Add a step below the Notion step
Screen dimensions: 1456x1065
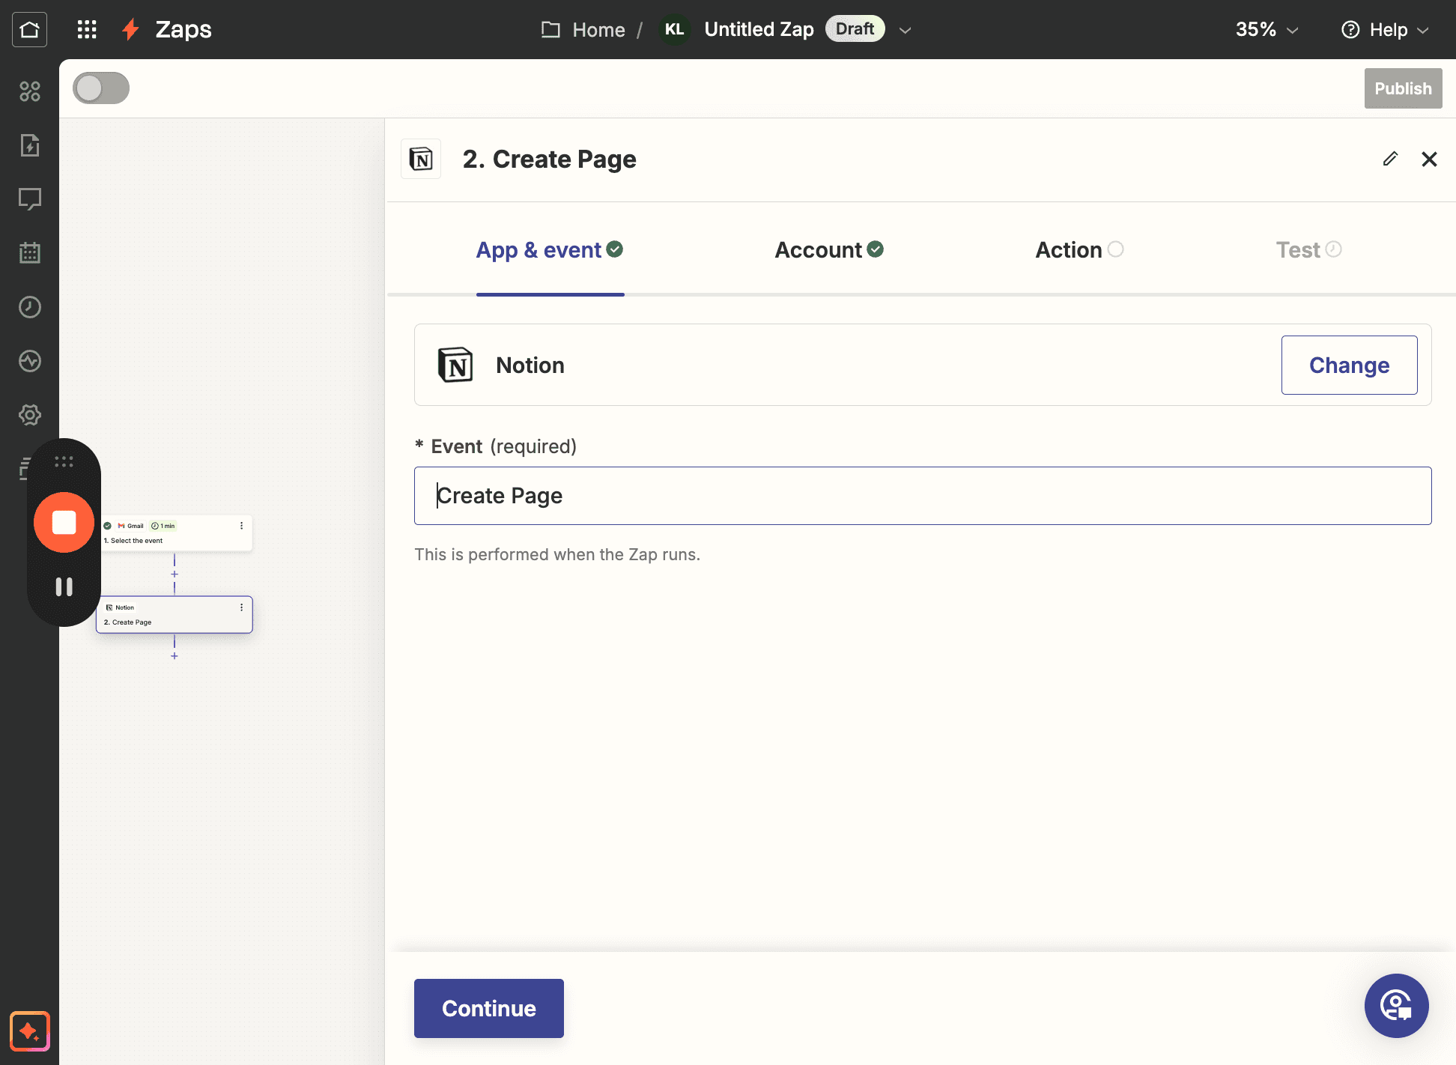point(175,656)
